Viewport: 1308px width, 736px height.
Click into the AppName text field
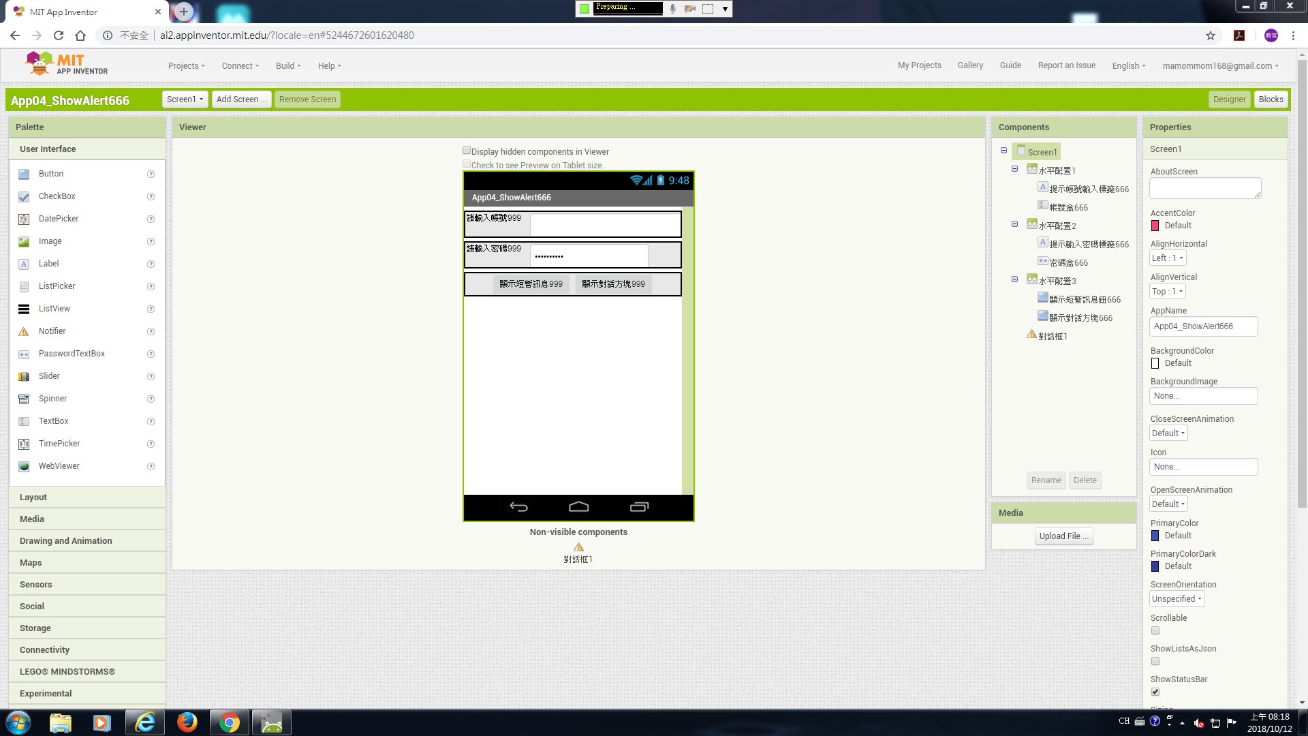coord(1203,326)
